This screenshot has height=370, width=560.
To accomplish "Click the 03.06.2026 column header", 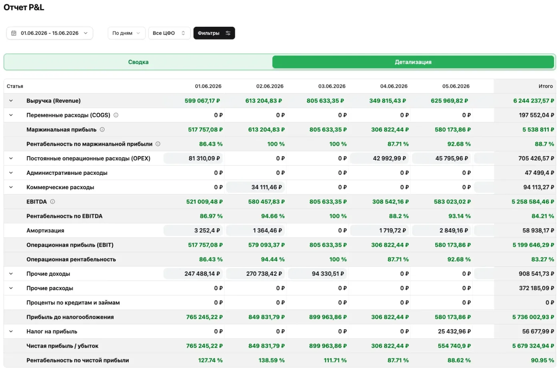I will pyautogui.click(x=332, y=86).
